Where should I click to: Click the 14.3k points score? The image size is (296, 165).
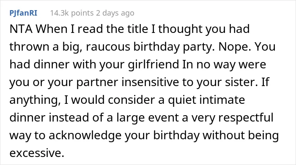pos(72,13)
